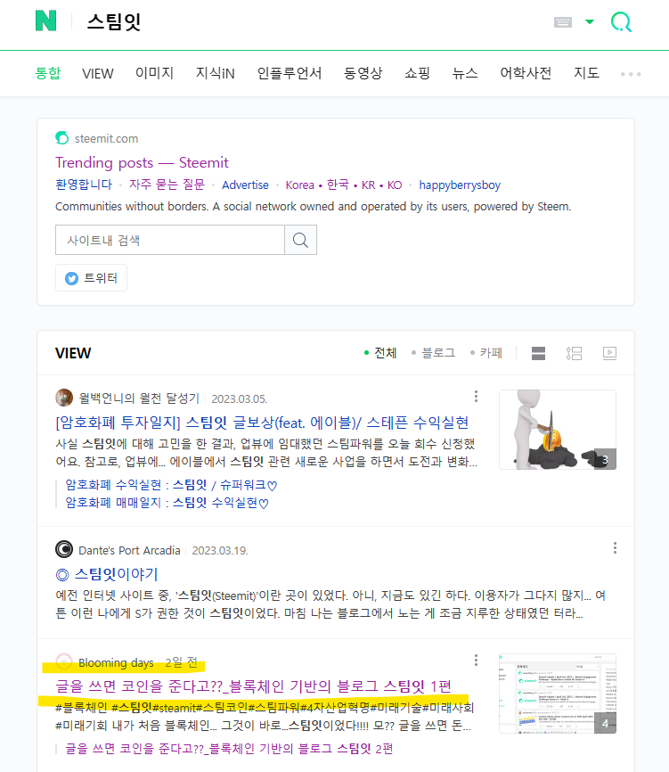Open Trending posts — Steemit link
This screenshot has height=772, width=669.
click(x=142, y=162)
